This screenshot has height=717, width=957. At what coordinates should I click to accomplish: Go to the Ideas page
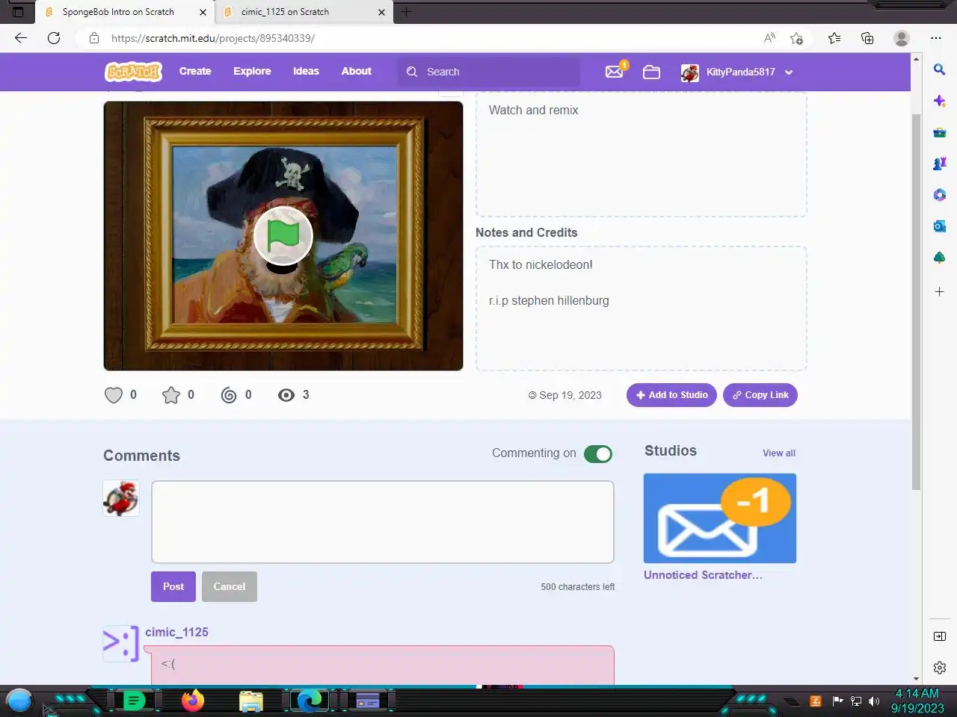306,71
